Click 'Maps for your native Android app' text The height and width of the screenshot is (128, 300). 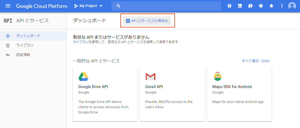238,102
